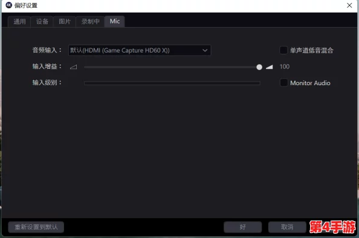Image resolution: width=359 pixels, height=238 pixels.
Task: Click the 4K app icon in the title bar
Action: [x=8, y=5]
